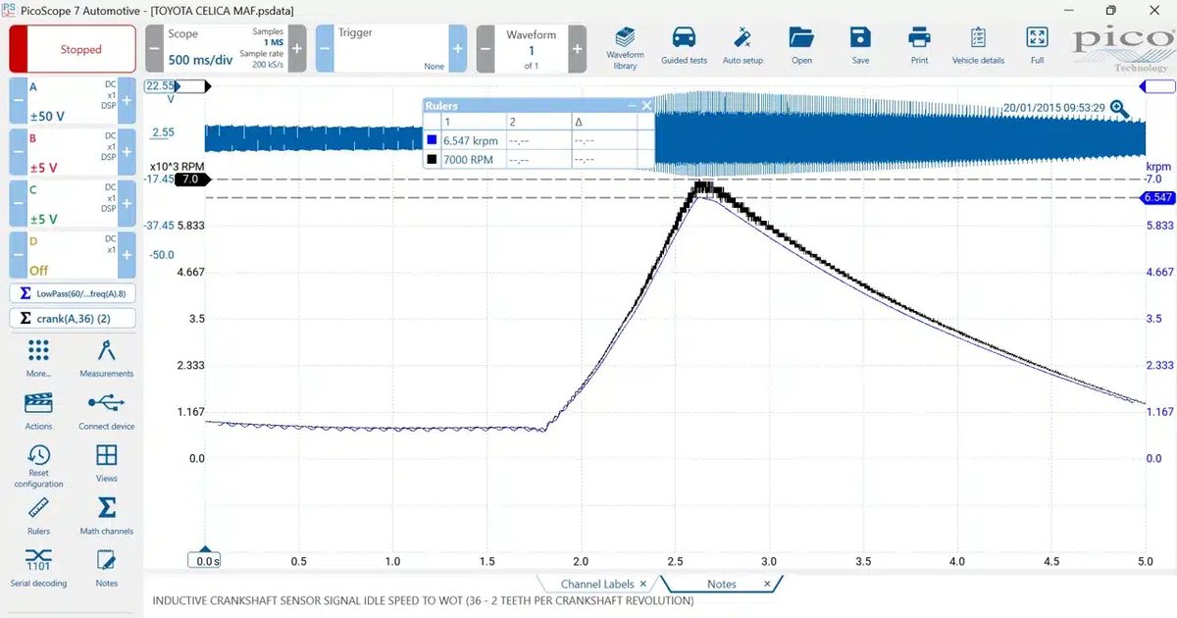This screenshot has width=1177, height=618.
Task: Decrease Channel A input range
Action: click(18, 101)
